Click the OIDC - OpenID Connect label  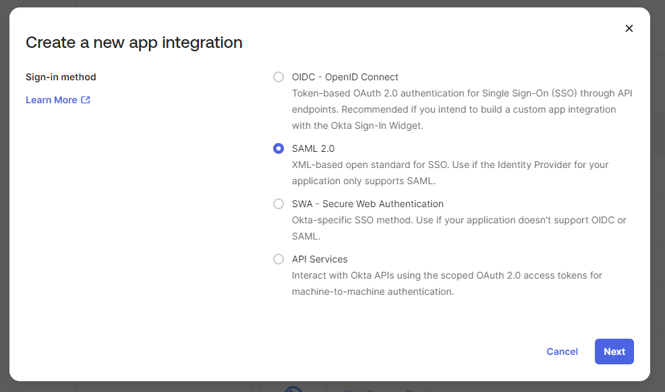coord(345,77)
